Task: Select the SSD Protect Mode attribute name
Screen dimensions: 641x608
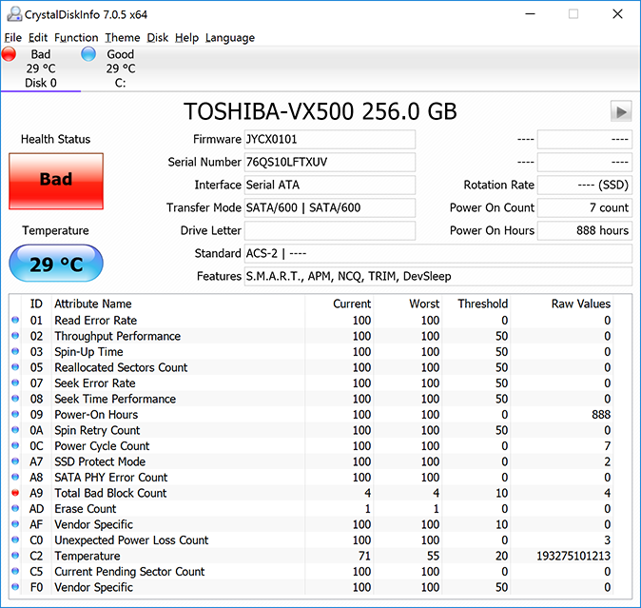Action: (100, 461)
